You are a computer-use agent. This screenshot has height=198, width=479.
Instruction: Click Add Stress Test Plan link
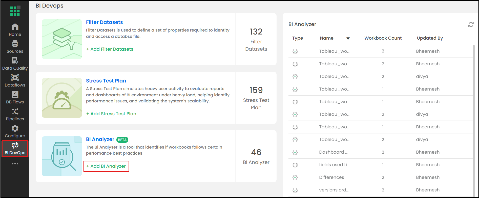[x=111, y=114]
